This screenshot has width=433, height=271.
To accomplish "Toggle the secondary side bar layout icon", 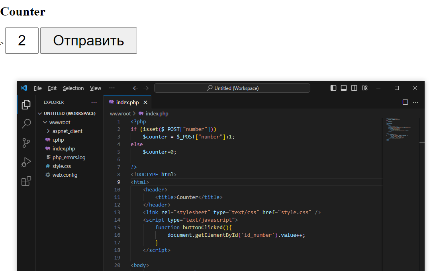I will tap(354, 88).
